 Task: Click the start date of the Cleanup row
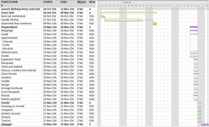[x=50, y=124]
